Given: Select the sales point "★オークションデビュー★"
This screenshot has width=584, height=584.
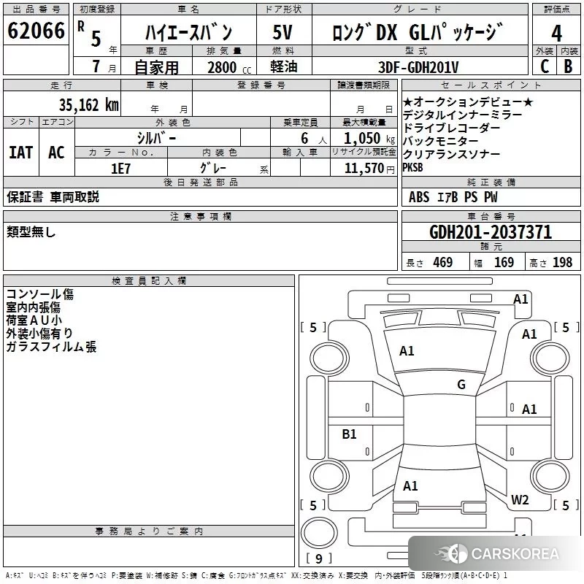Looking at the screenshot, I should [x=468, y=101].
